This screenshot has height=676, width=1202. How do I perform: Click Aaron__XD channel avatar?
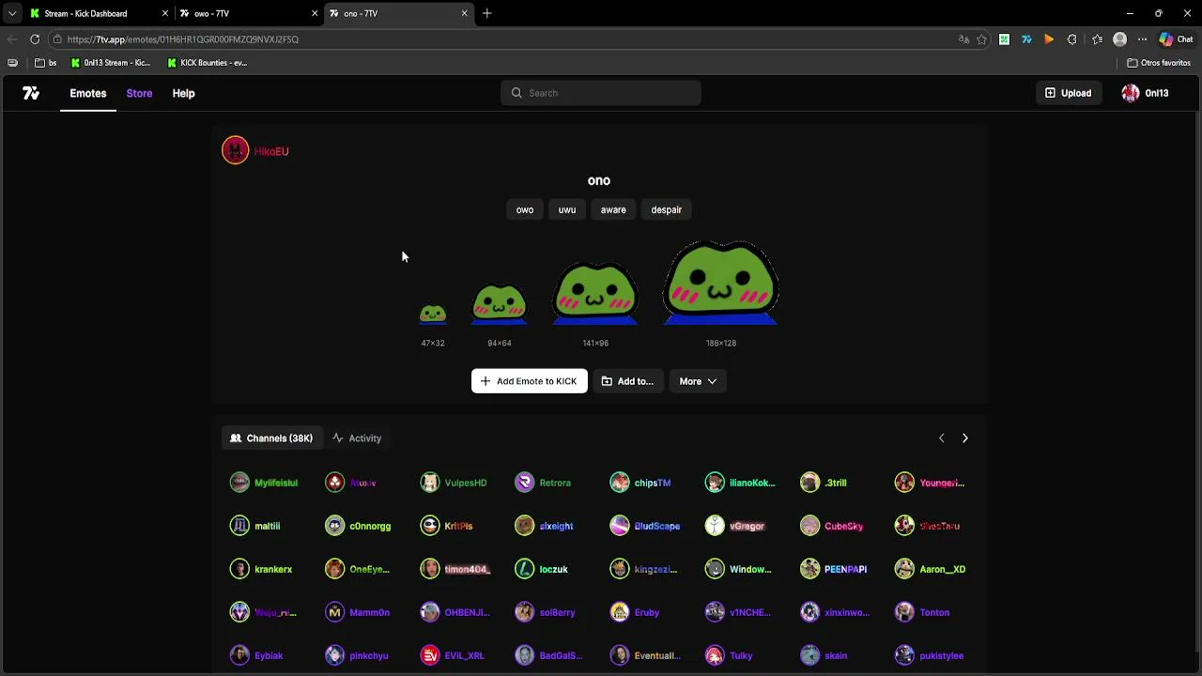[x=904, y=569]
